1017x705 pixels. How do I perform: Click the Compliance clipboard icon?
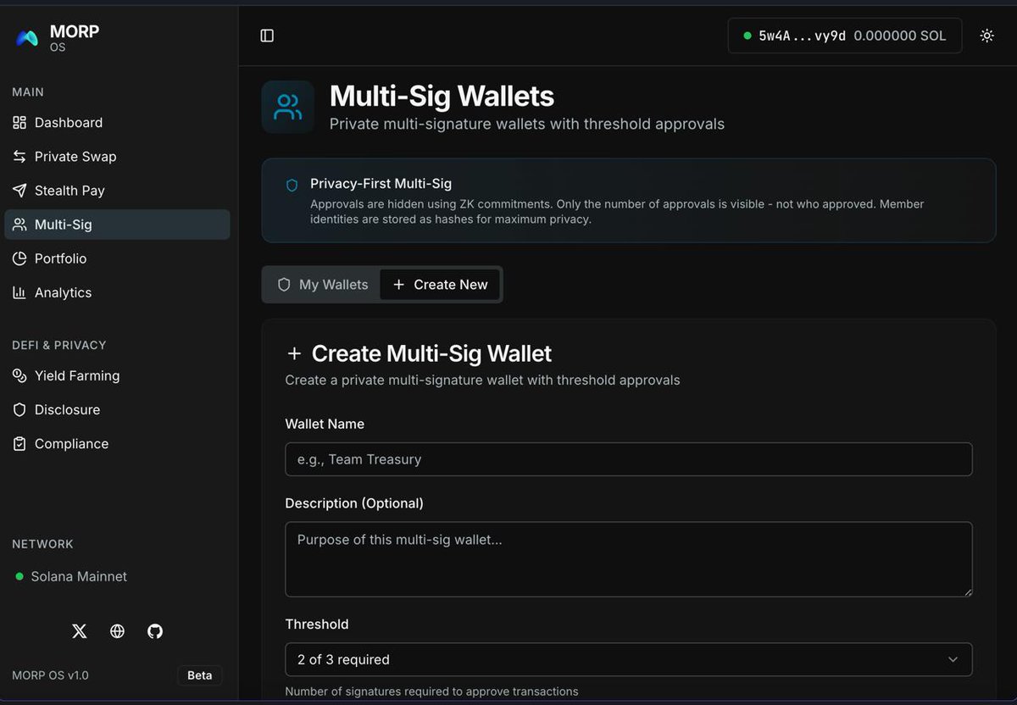click(x=19, y=443)
